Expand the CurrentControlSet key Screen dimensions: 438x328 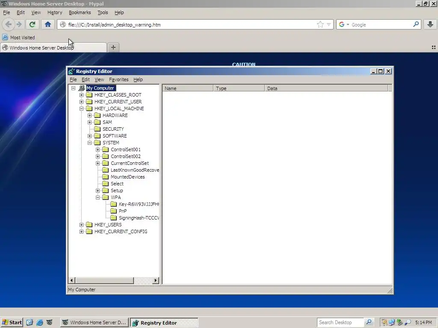(x=98, y=163)
